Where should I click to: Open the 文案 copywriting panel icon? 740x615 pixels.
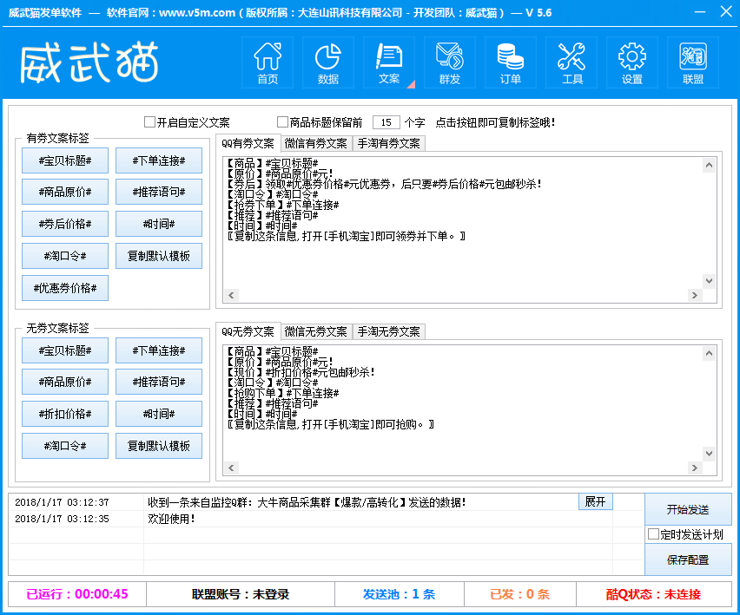click(x=389, y=62)
